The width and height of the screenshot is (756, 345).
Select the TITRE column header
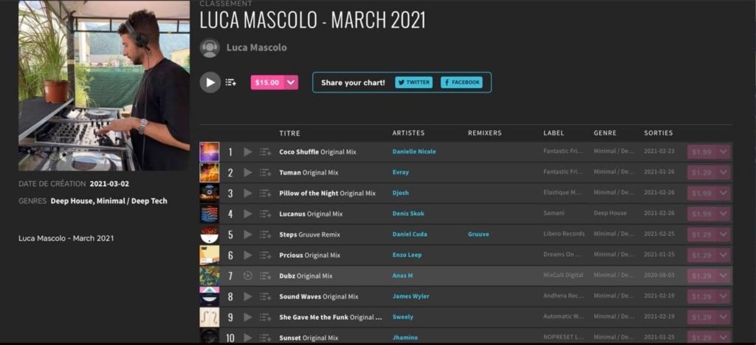click(x=289, y=133)
